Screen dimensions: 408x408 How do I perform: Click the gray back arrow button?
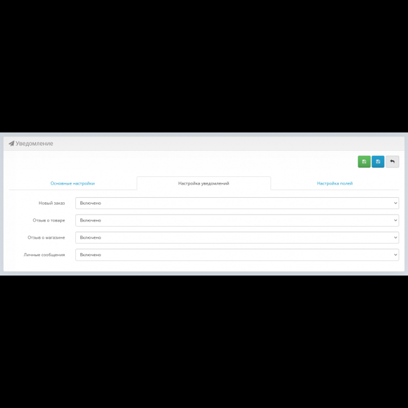point(392,162)
